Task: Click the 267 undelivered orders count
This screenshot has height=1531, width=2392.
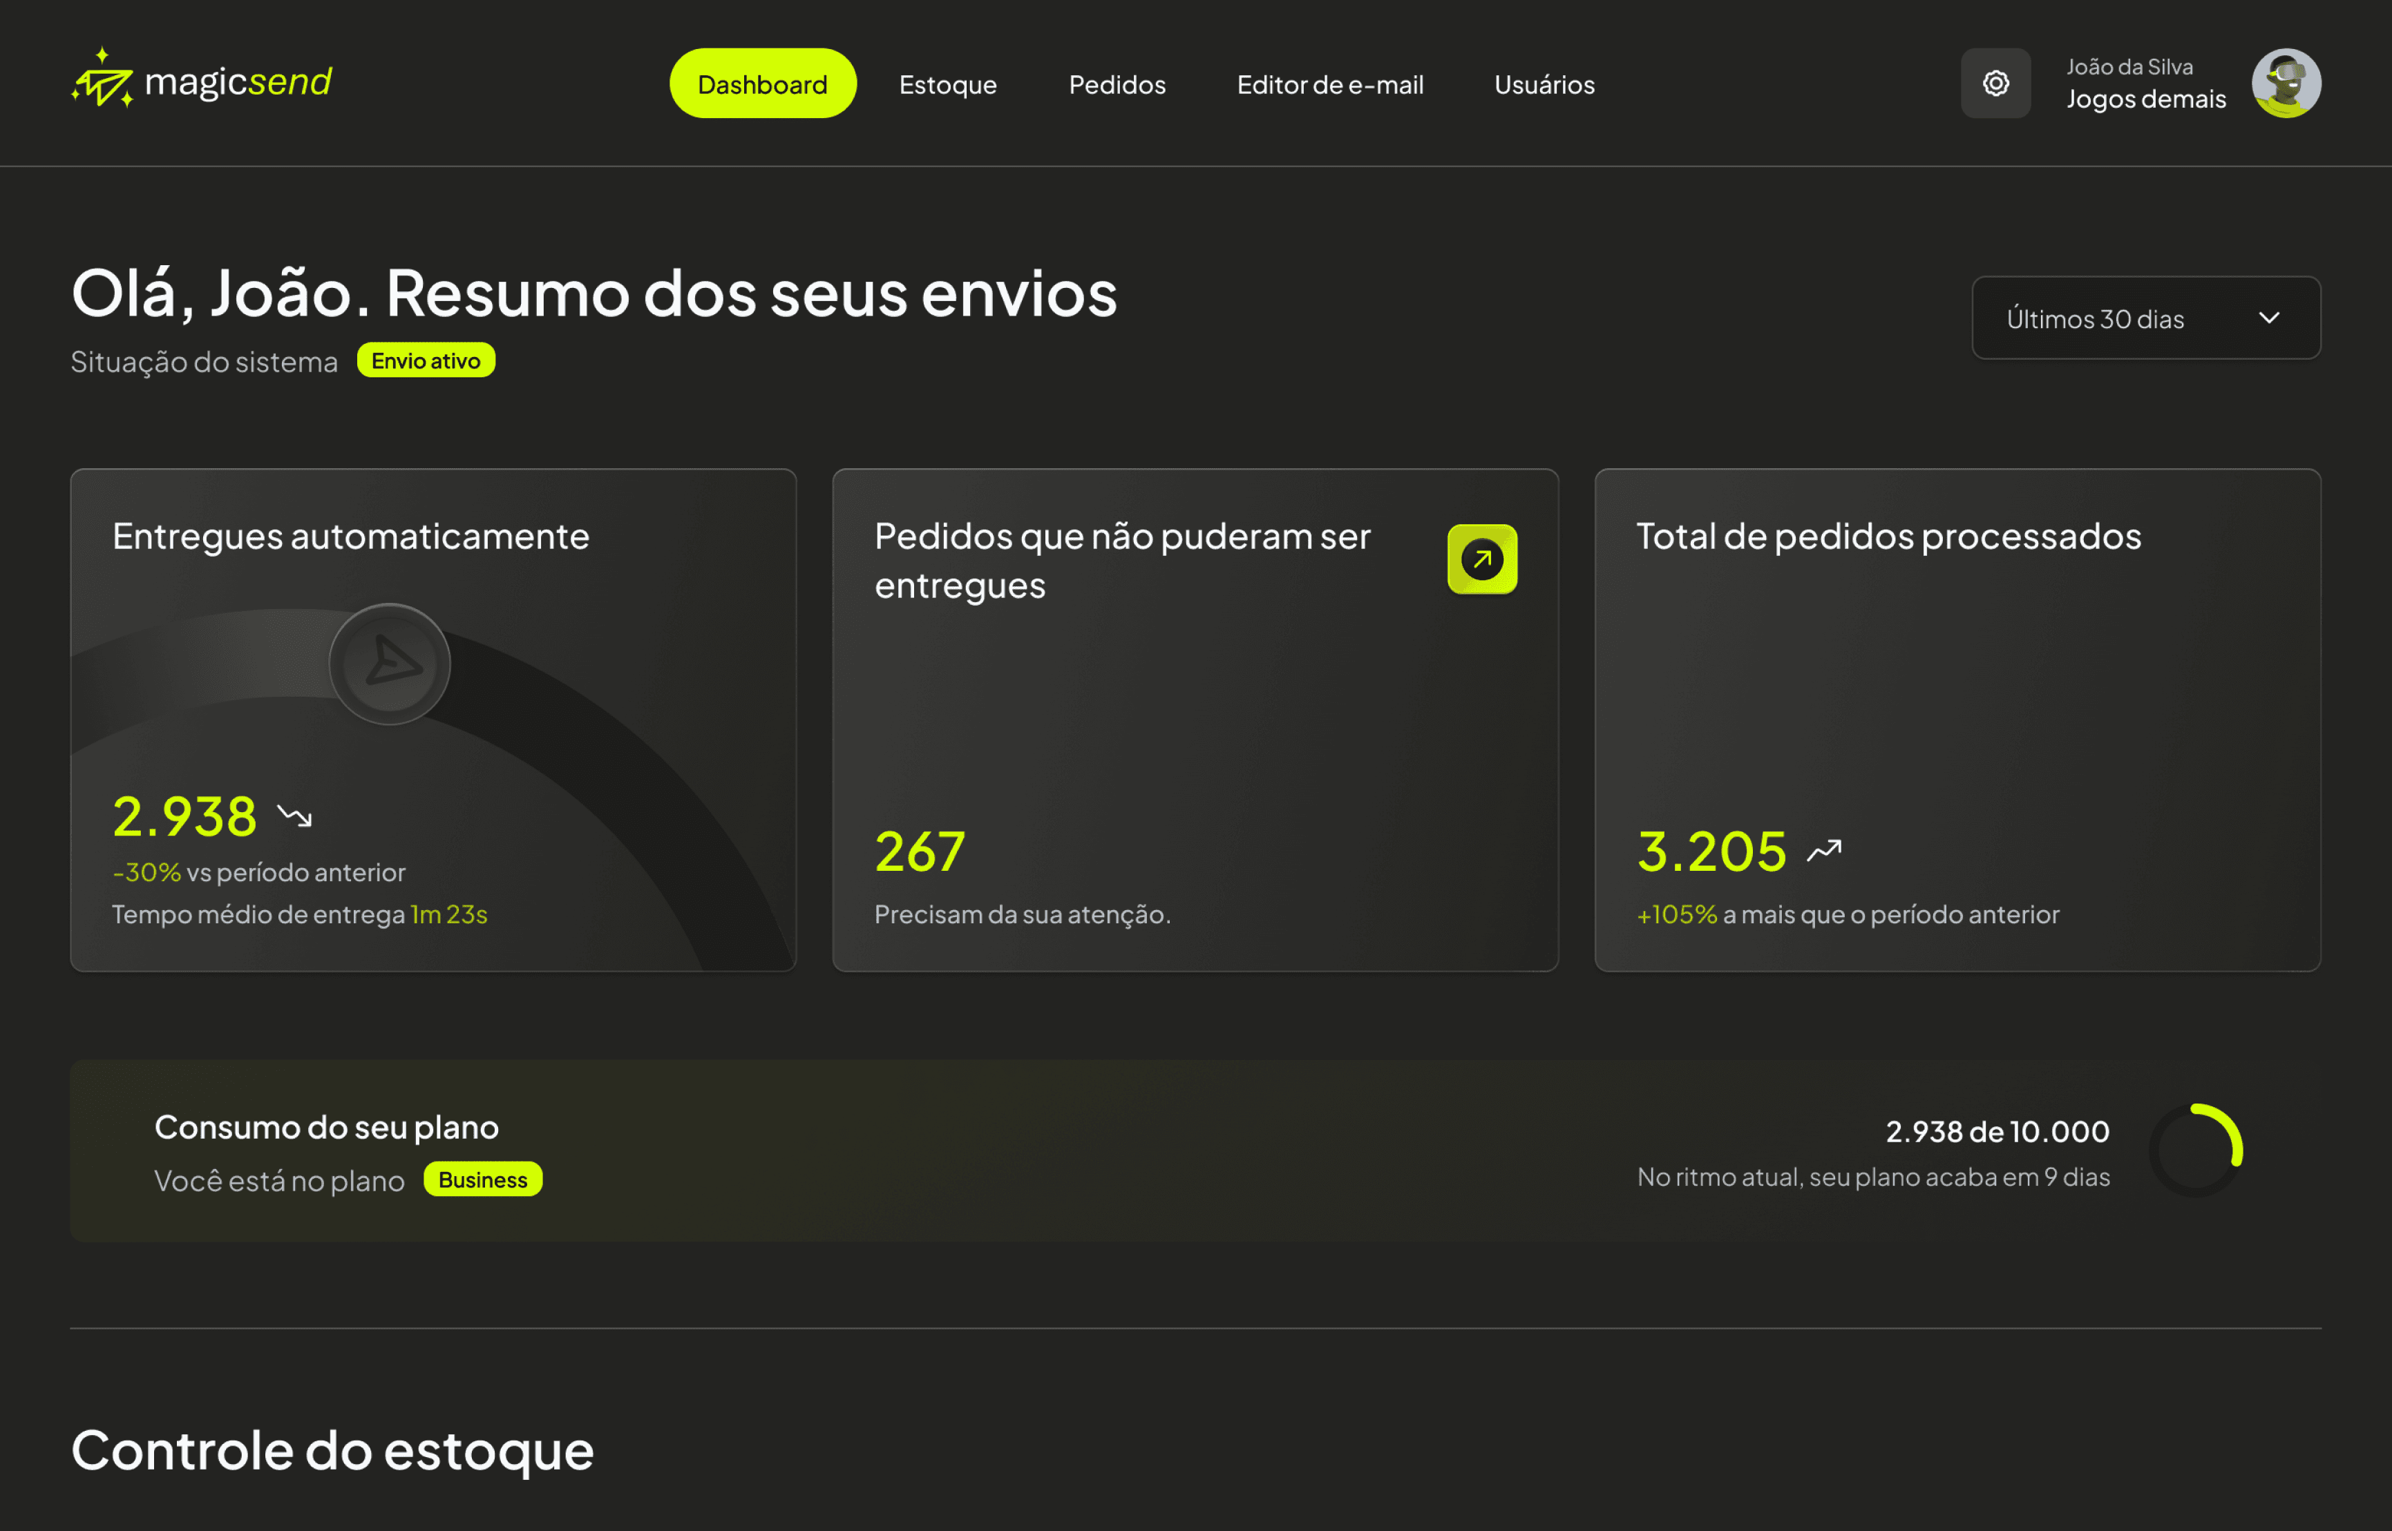Action: click(x=920, y=852)
